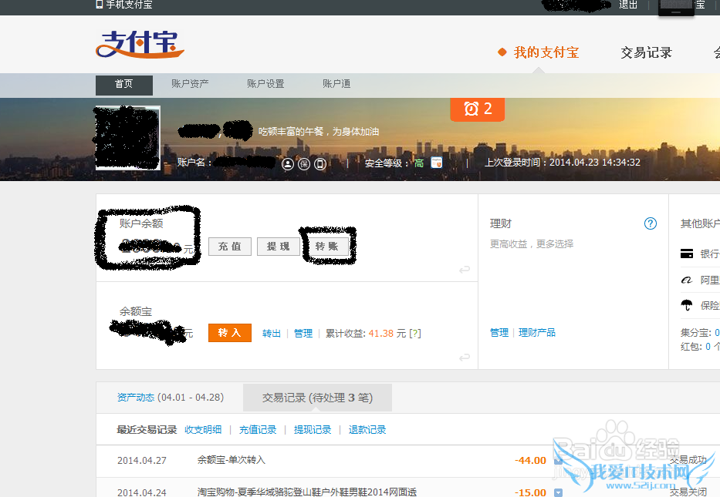Click the 保险 umbrella icon

pyautogui.click(x=687, y=305)
